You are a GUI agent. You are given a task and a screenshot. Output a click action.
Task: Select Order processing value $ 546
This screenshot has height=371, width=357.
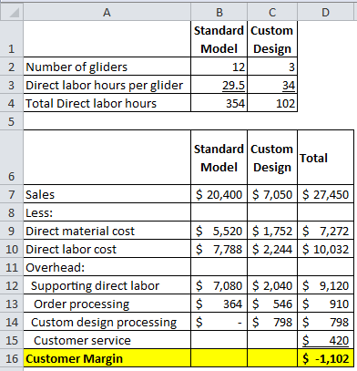click(x=272, y=304)
